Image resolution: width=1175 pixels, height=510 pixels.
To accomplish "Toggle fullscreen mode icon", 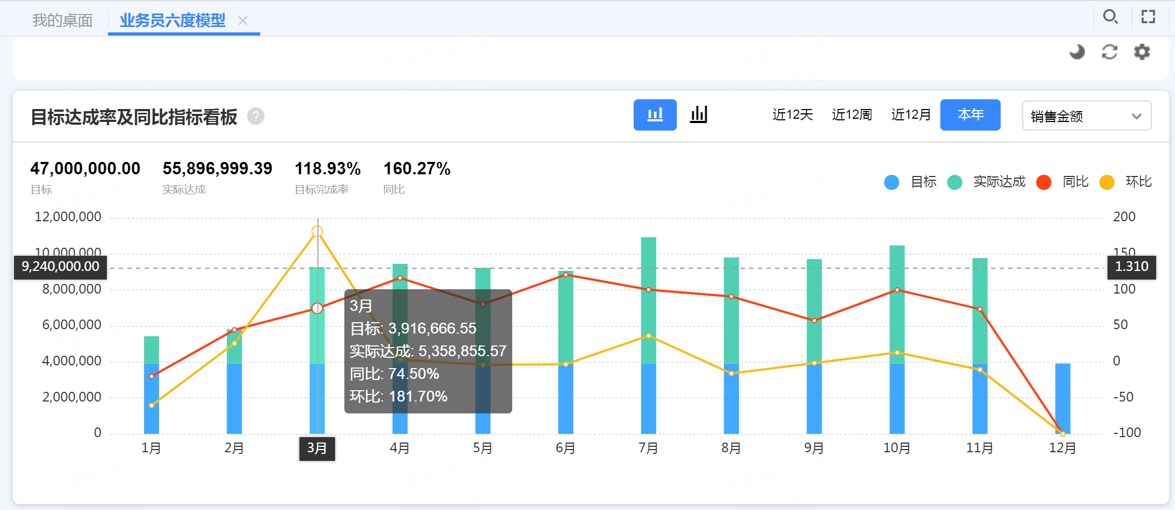I will pyautogui.click(x=1149, y=17).
